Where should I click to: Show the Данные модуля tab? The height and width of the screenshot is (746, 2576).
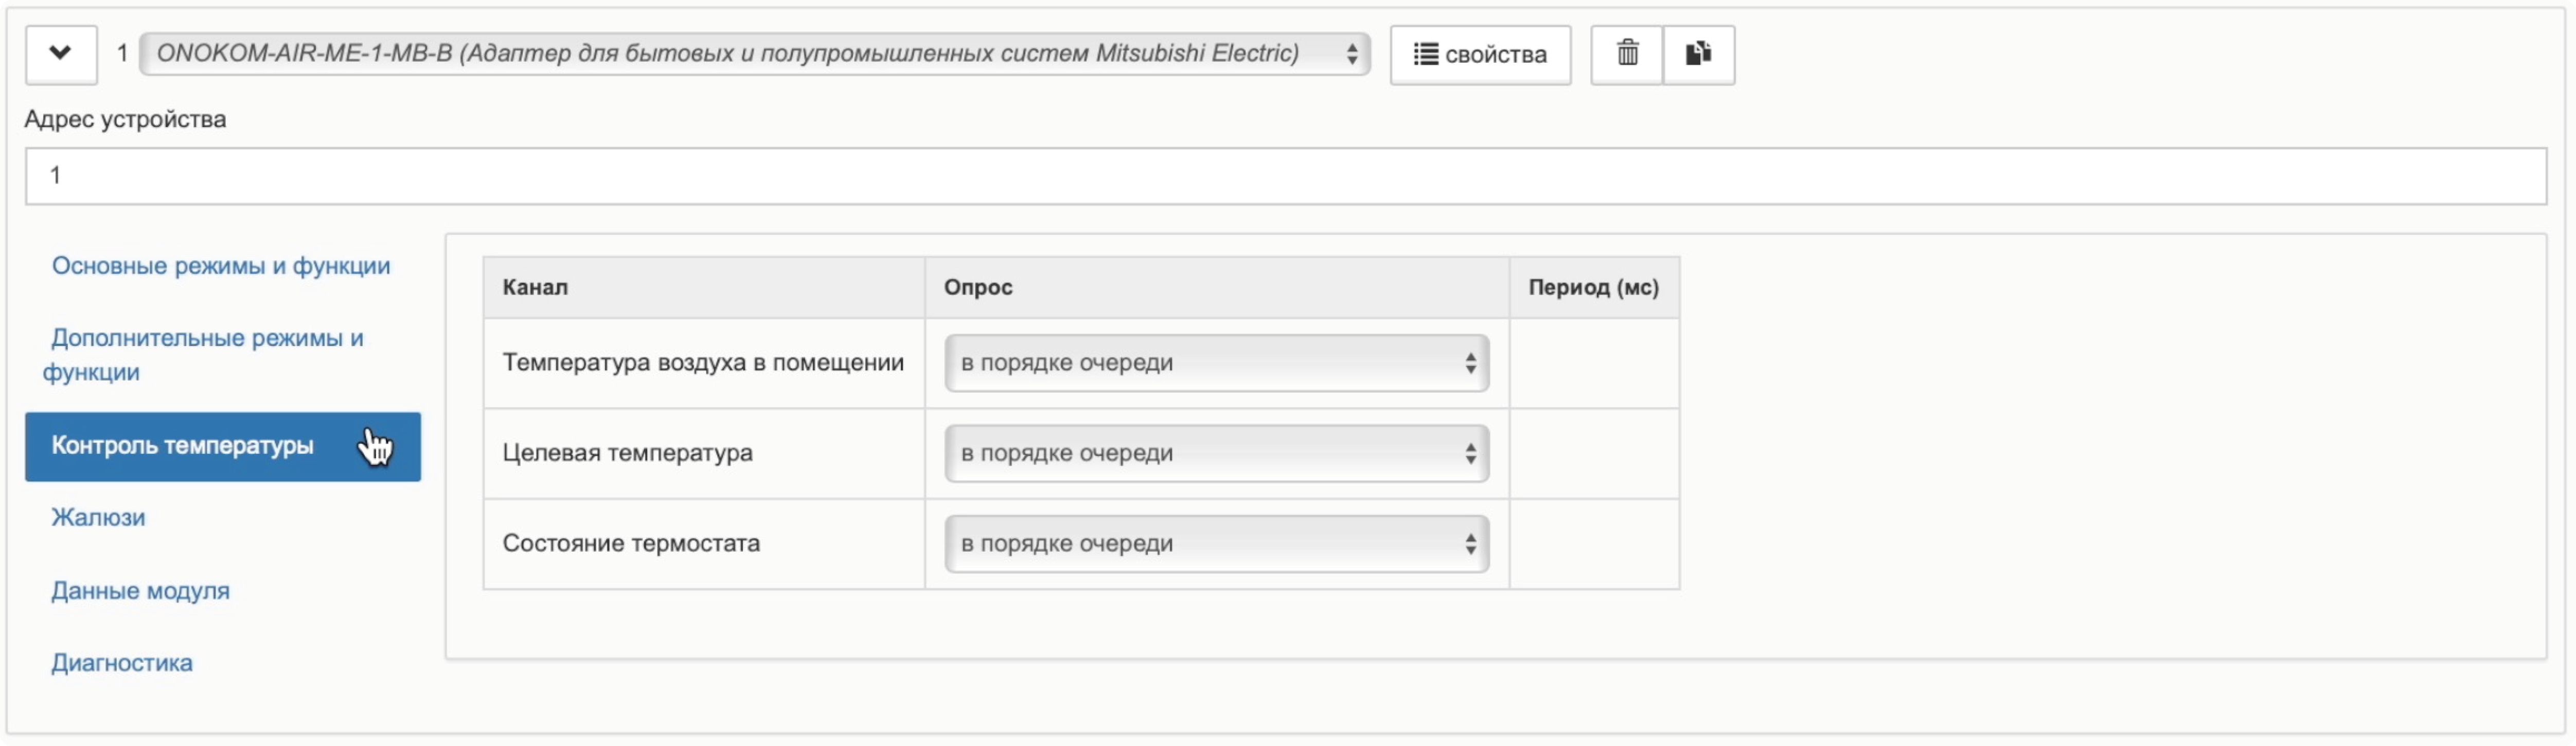(141, 591)
